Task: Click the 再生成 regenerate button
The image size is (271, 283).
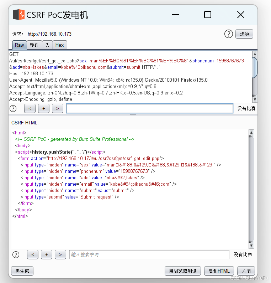Action: pyautogui.click(x=22, y=271)
